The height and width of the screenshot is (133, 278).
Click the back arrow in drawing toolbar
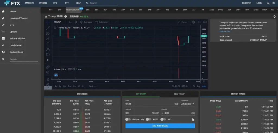(48, 60)
